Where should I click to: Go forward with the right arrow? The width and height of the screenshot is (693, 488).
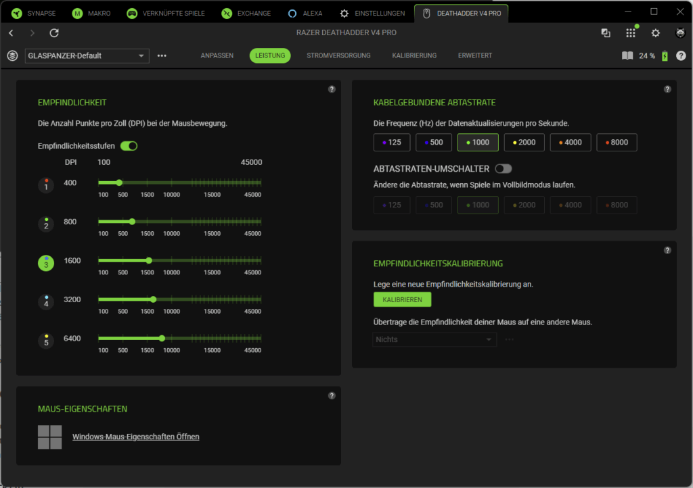(x=32, y=32)
